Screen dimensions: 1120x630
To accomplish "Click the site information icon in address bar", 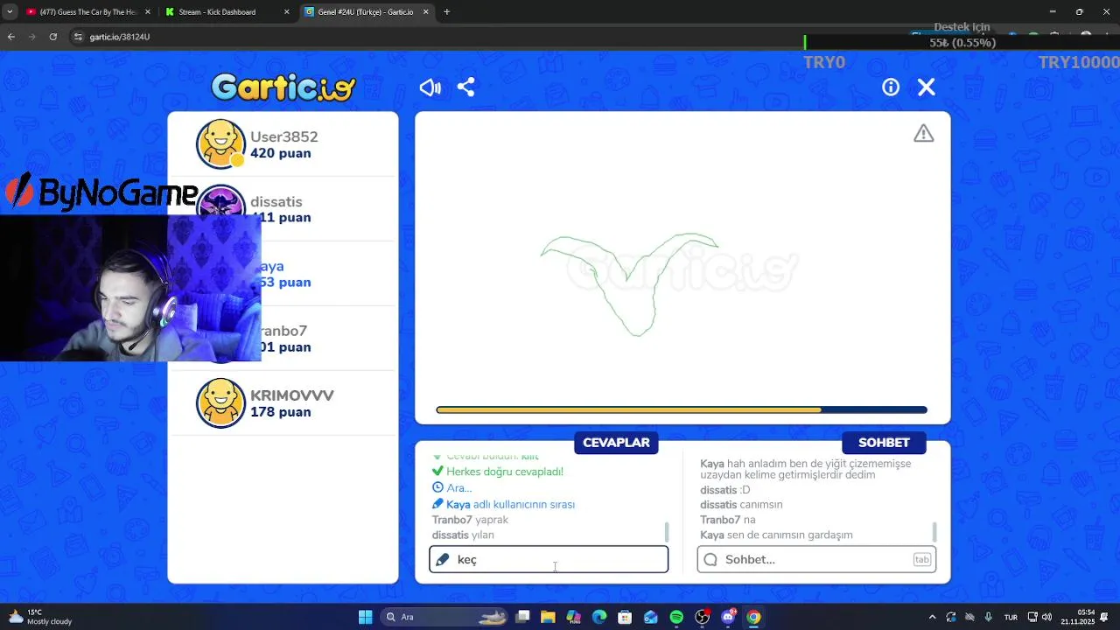I will tap(78, 37).
